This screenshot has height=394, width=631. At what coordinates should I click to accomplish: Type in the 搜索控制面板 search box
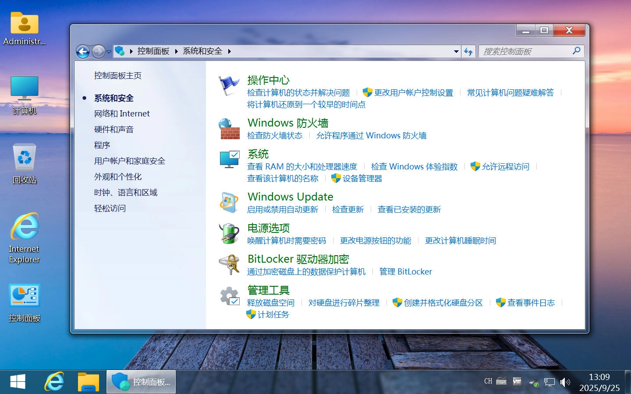click(x=526, y=51)
